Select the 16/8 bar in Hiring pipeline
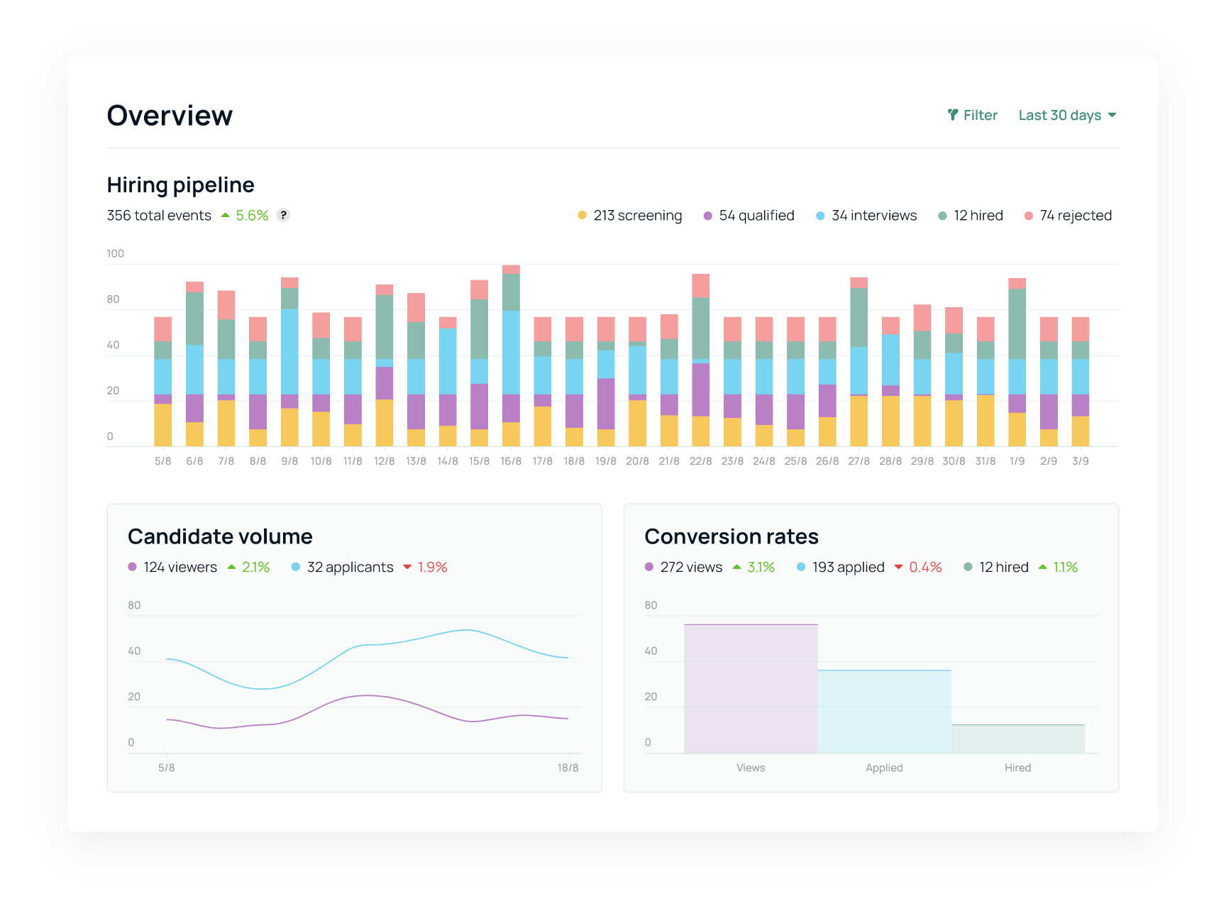 [x=511, y=355]
